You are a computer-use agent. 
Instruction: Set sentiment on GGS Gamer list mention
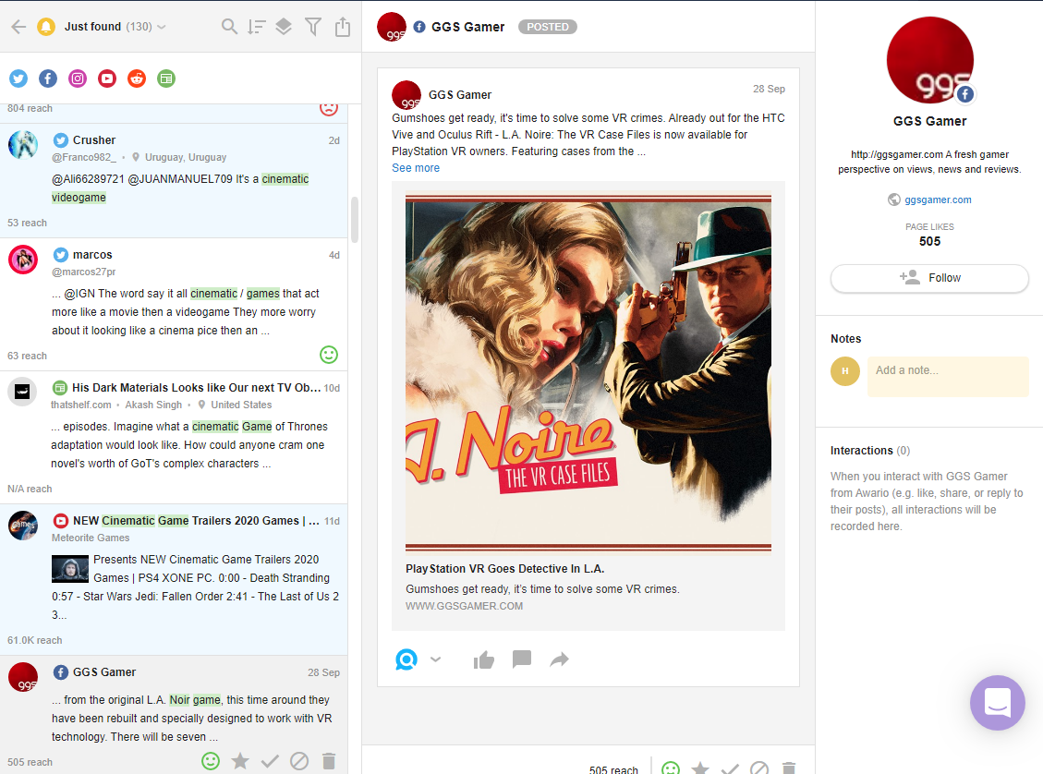[211, 761]
